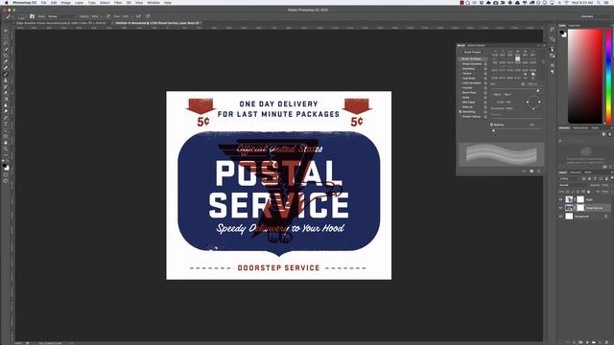Click create new brush icon at Brush panel bottom

[531, 171]
